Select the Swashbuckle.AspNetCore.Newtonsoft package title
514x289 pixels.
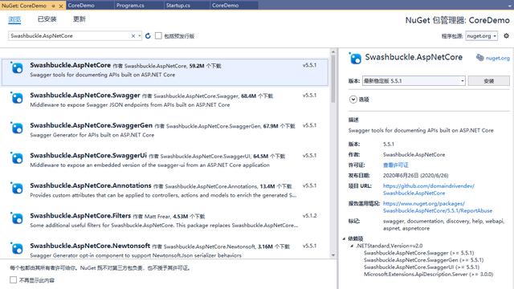(90, 246)
